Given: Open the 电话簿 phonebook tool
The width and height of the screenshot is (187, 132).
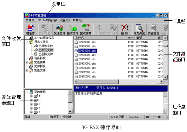Looking at the screenshot, I should (31, 30).
